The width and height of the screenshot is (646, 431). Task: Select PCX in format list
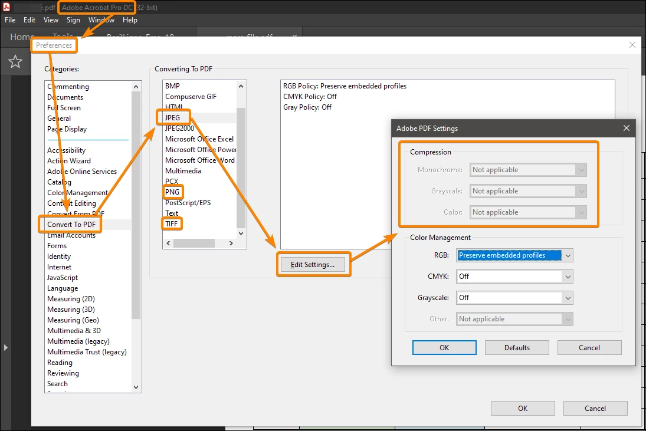(x=172, y=182)
